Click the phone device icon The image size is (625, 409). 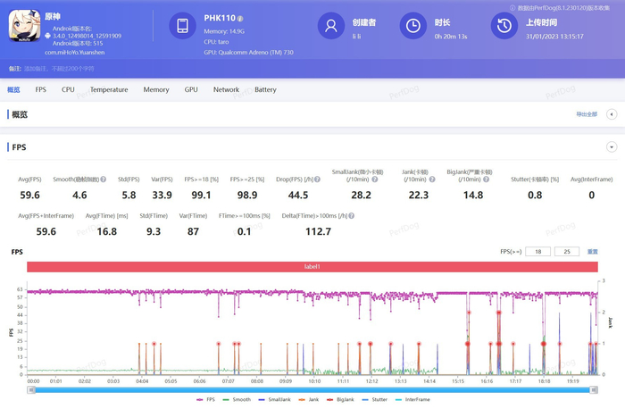(183, 27)
